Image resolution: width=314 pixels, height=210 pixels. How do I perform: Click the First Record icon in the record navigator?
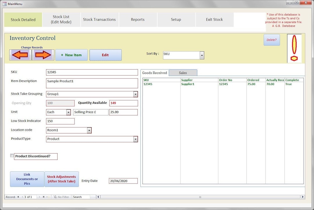tap(18, 197)
